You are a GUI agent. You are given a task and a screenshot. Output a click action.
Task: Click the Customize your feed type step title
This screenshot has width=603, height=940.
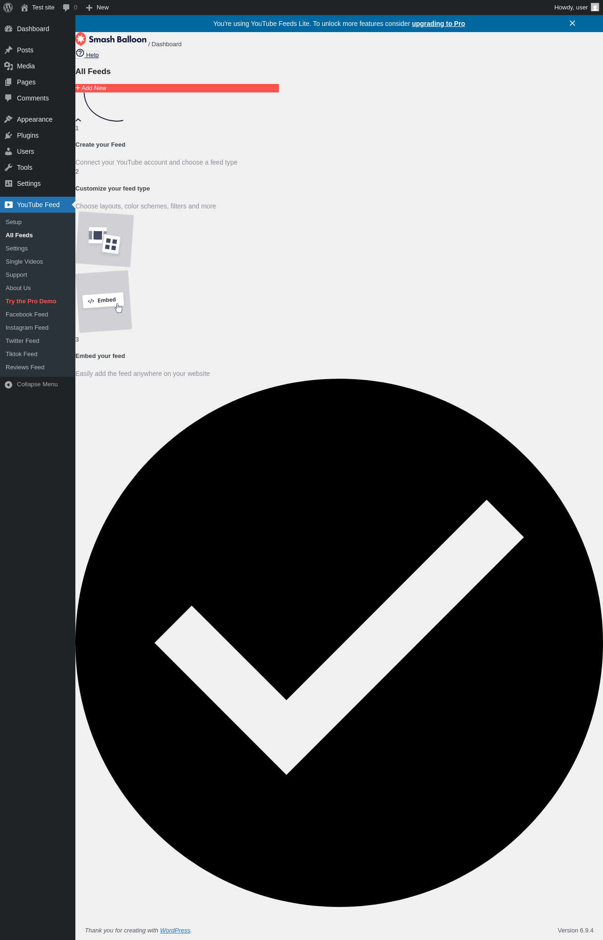(113, 189)
